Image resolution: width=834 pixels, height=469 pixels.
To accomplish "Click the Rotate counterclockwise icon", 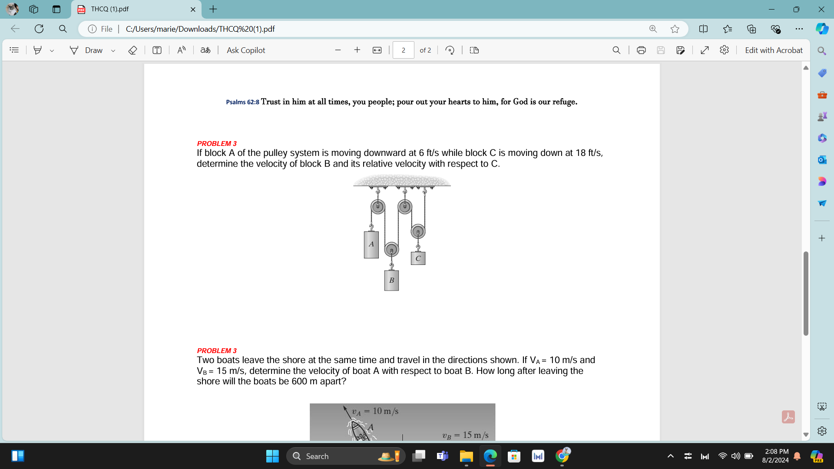I will [450, 50].
